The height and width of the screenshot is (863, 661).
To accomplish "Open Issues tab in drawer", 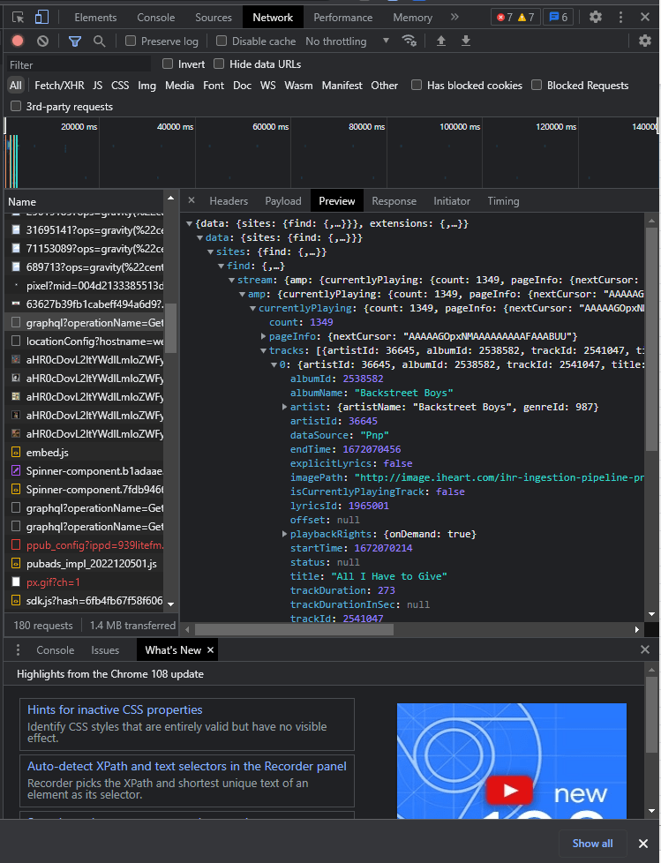I will (104, 650).
